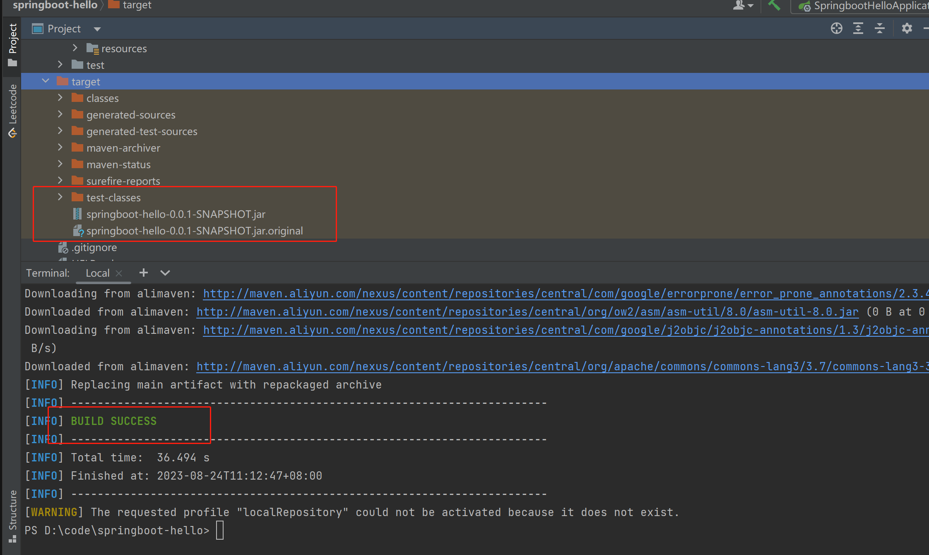Select the SNAPSHOT.jar.original file
Screen dimensions: 929x555
(194, 231)
